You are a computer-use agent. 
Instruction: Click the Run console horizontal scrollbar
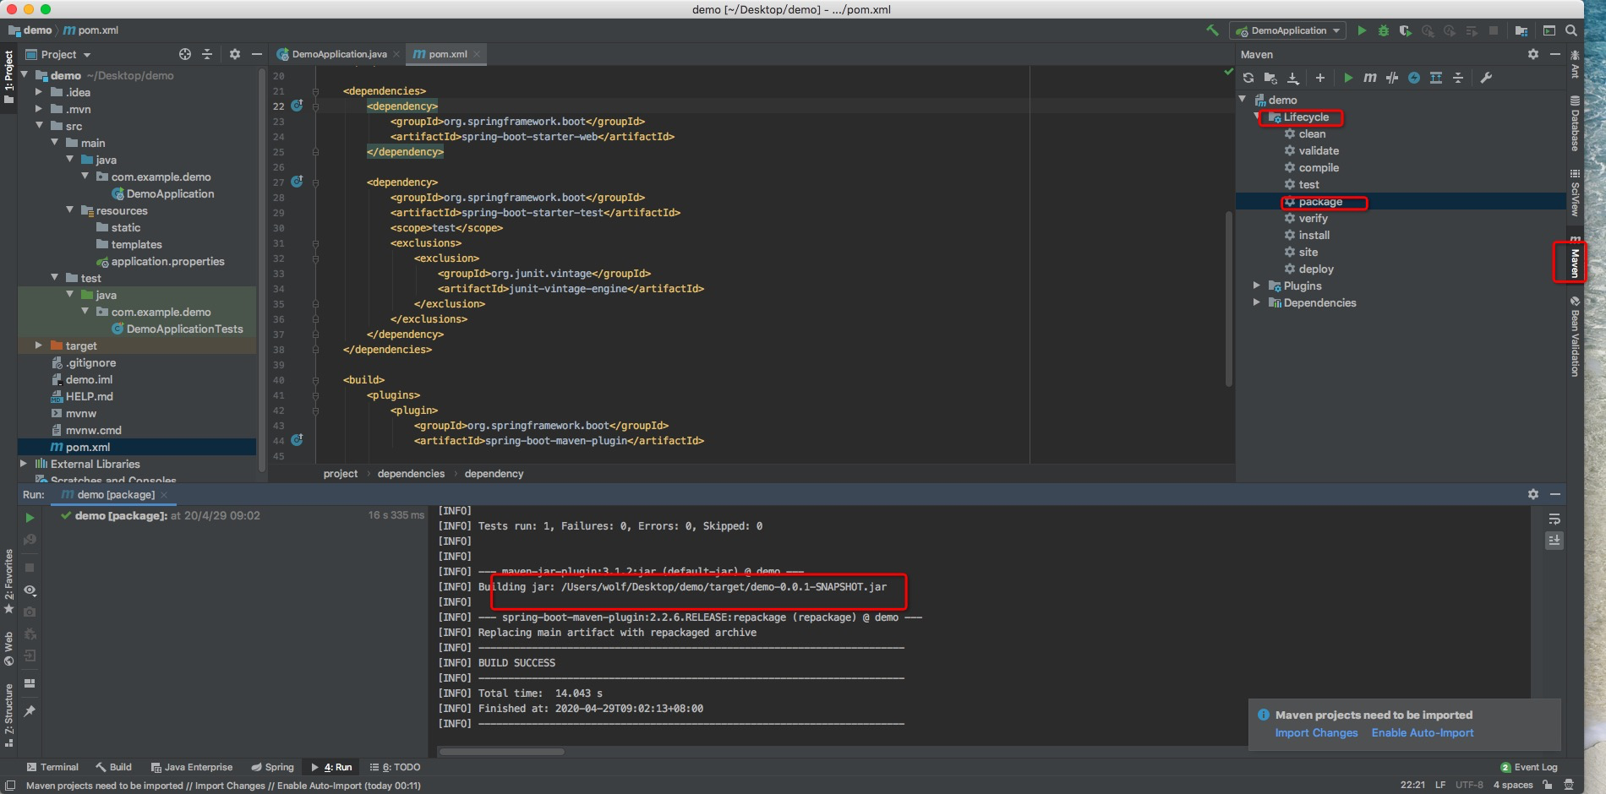pos(502,751)
